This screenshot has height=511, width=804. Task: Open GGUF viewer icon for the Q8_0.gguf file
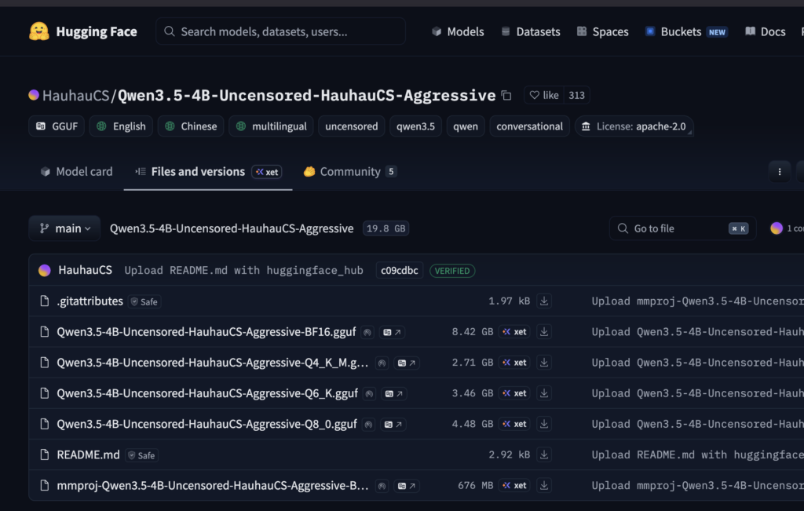click(x=393, y=424)
